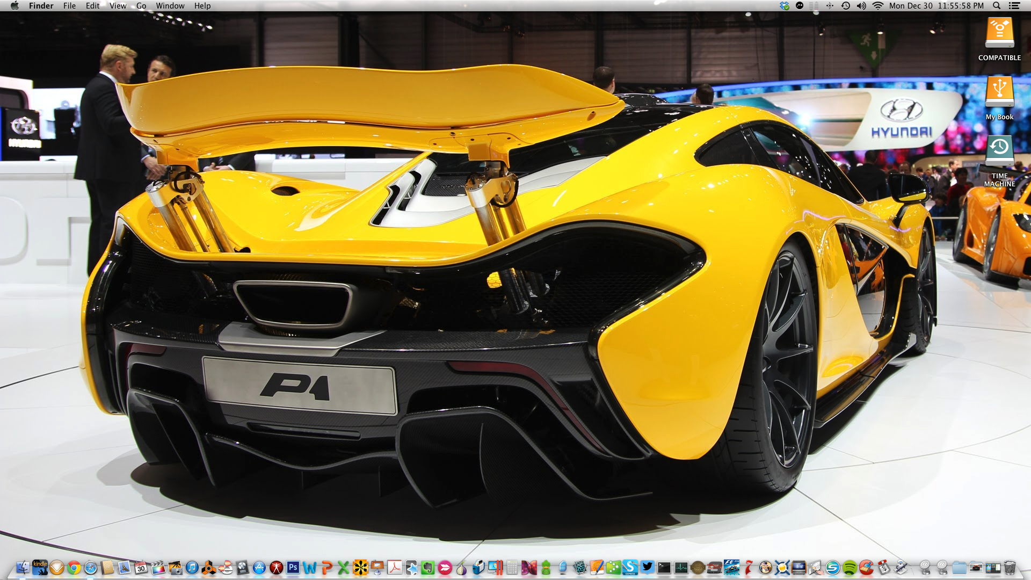Open the Apple menu
Screen dimensions: 1031x580
(14, 6)
